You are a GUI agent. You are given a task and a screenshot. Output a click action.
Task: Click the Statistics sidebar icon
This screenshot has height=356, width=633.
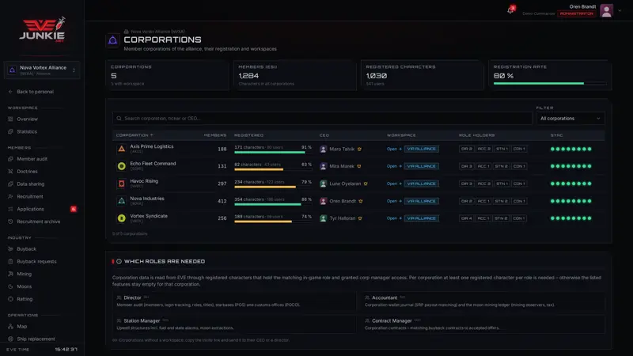pyautogui.click(x=10, y=131)
